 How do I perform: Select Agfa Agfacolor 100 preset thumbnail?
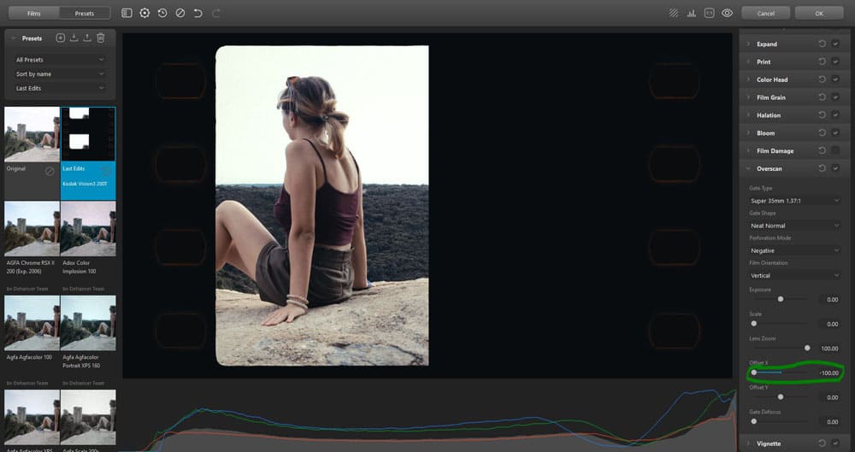pyautogui.click(x=32, y=323)
